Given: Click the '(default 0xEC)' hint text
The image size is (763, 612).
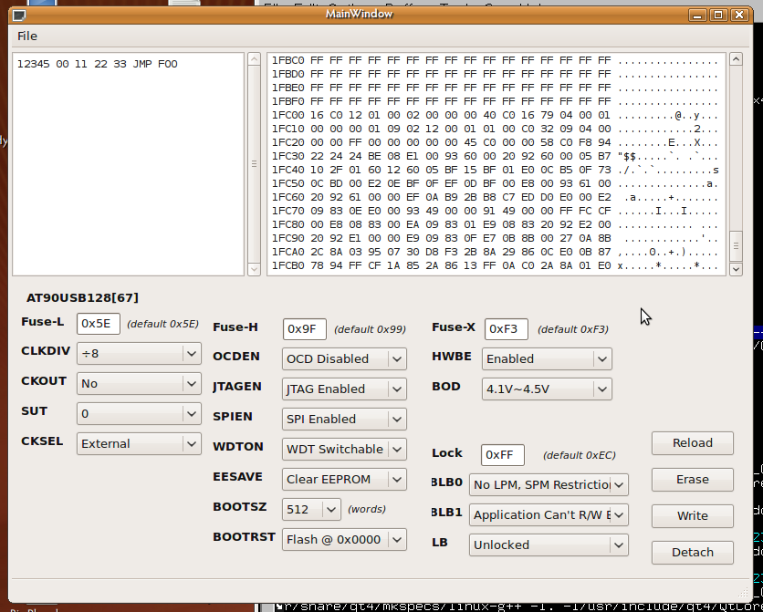Looking at the screenshot, I should click(579, 455).
